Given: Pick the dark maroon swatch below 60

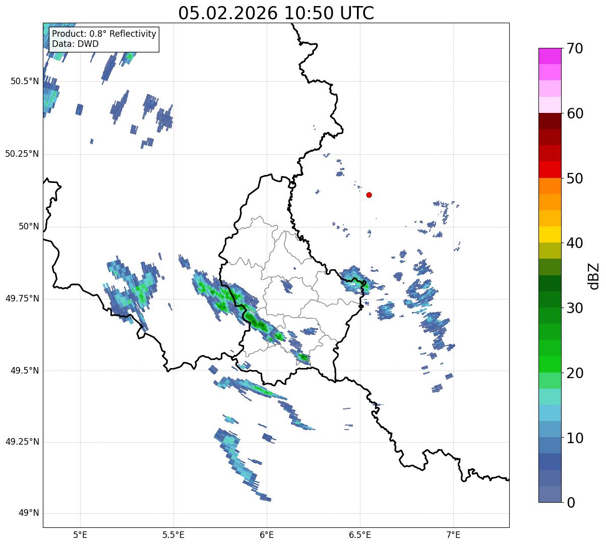Looking at the screenshot, I should (550, 121).
